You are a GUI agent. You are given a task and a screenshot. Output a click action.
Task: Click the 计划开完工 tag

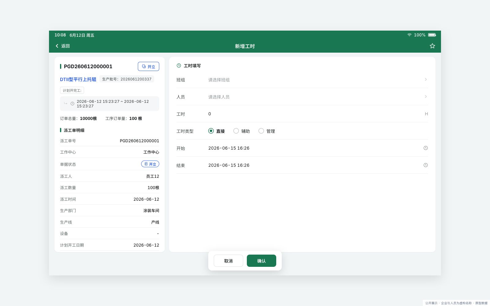pyautogui.click(x=72, y=90)
